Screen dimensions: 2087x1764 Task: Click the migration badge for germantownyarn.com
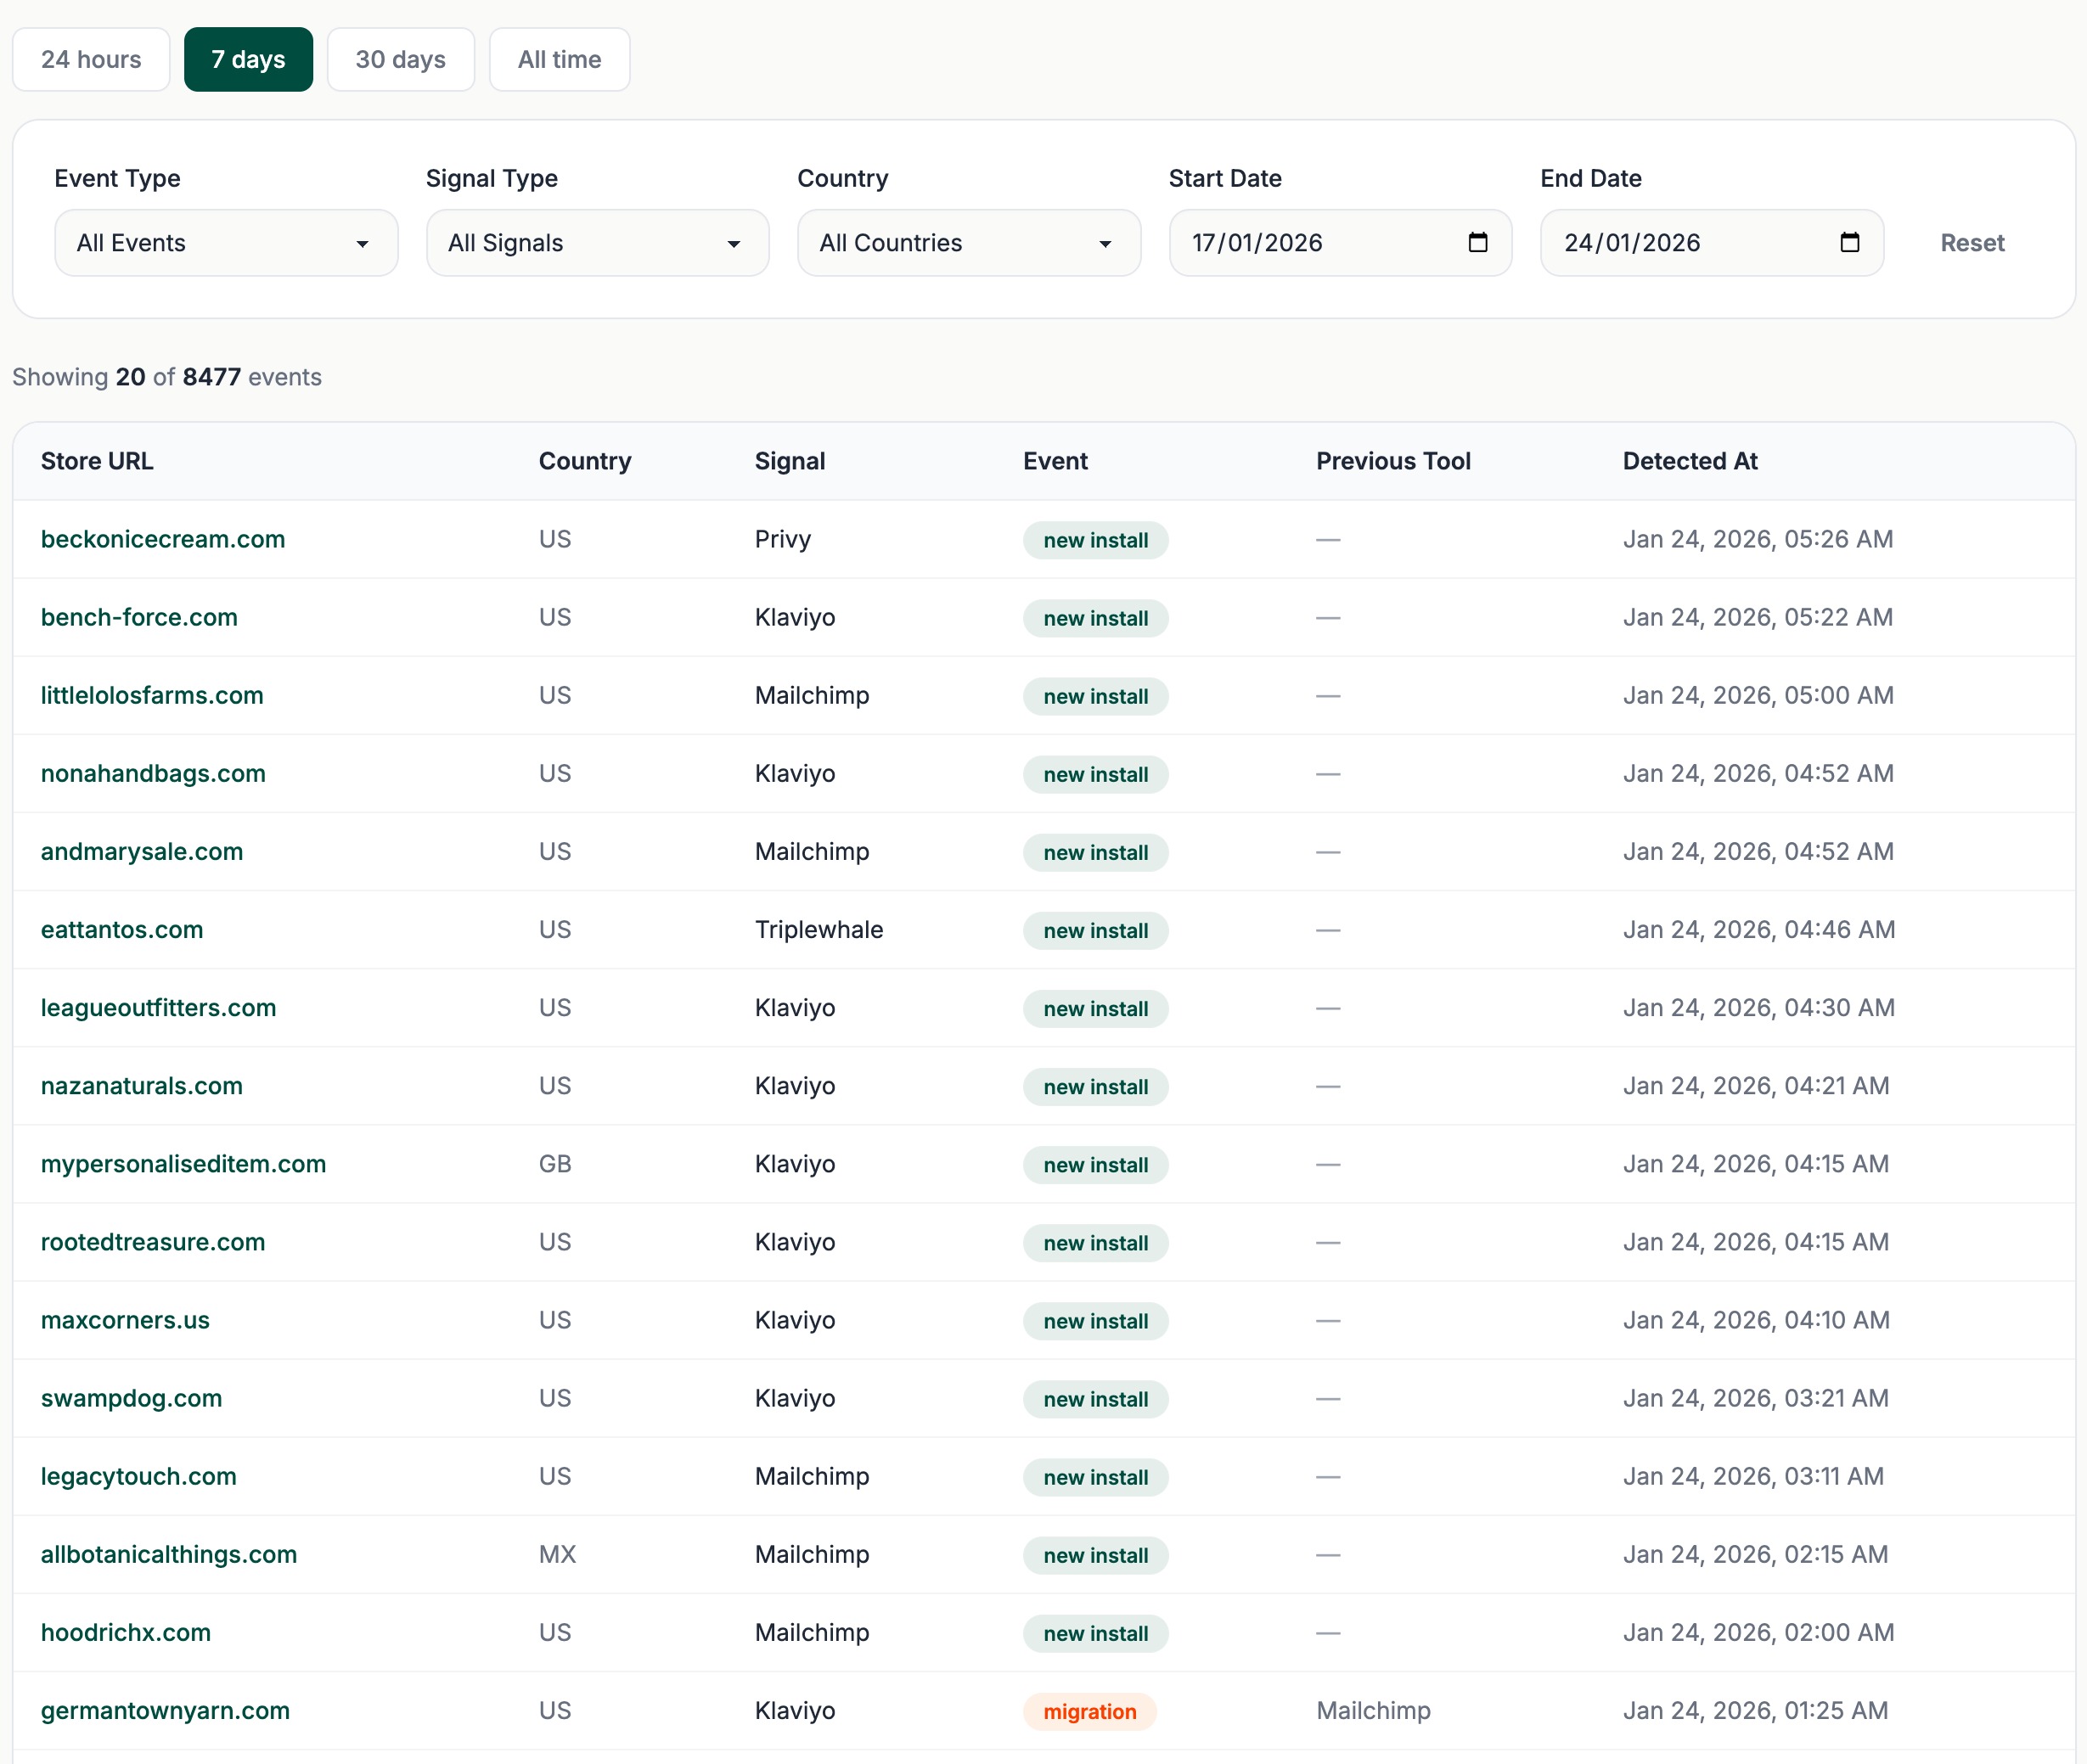tap(1089, 1711)
